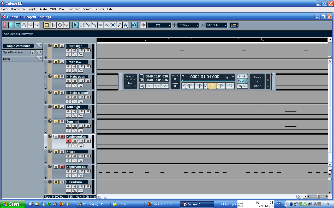Click the tempo value 180.00
The width and height of the screenshot is (334, 208).
tap(257, 77)
